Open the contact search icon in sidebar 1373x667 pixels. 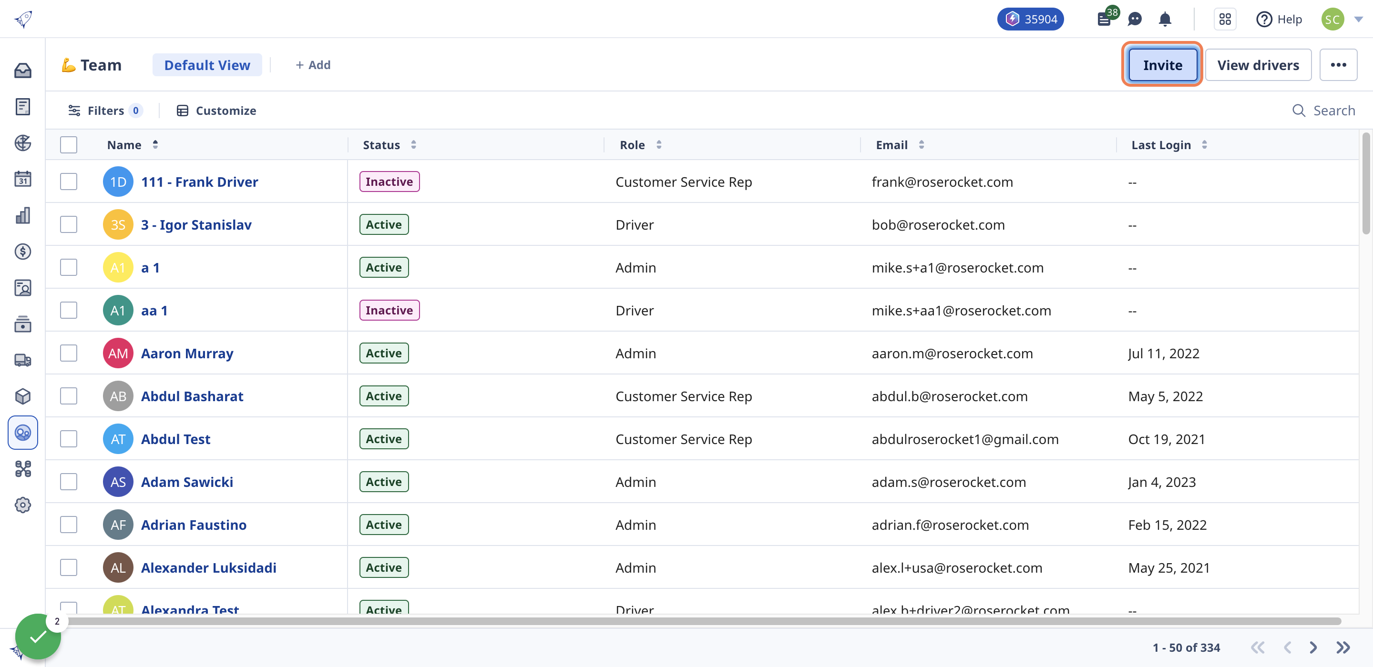pyautogui.click(x=22, y=288)
